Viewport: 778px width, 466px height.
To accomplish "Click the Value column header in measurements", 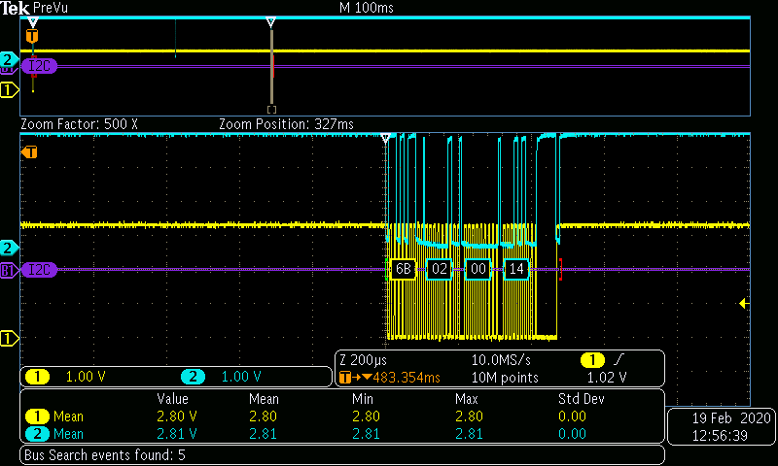I will pos(172,399).
